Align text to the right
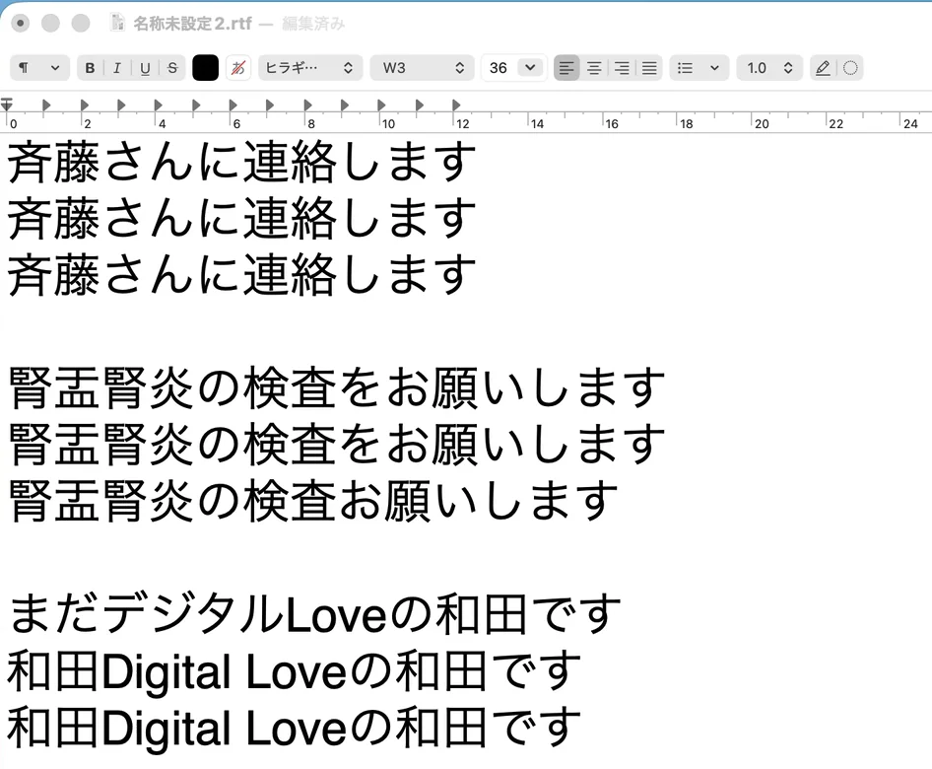 click(622, 68)
